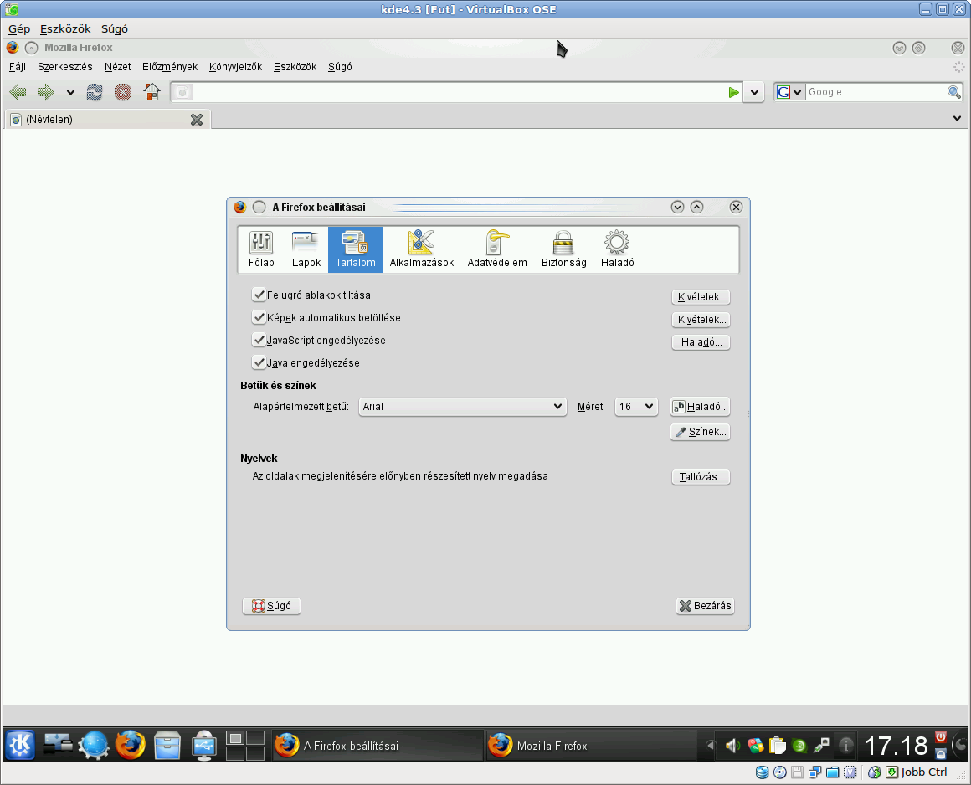Click the search magnifier in Google box
Viewport: 971px width, 785px height.
953,92
